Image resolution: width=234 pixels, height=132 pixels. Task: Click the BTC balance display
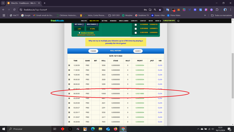click(x=169, y=21)
